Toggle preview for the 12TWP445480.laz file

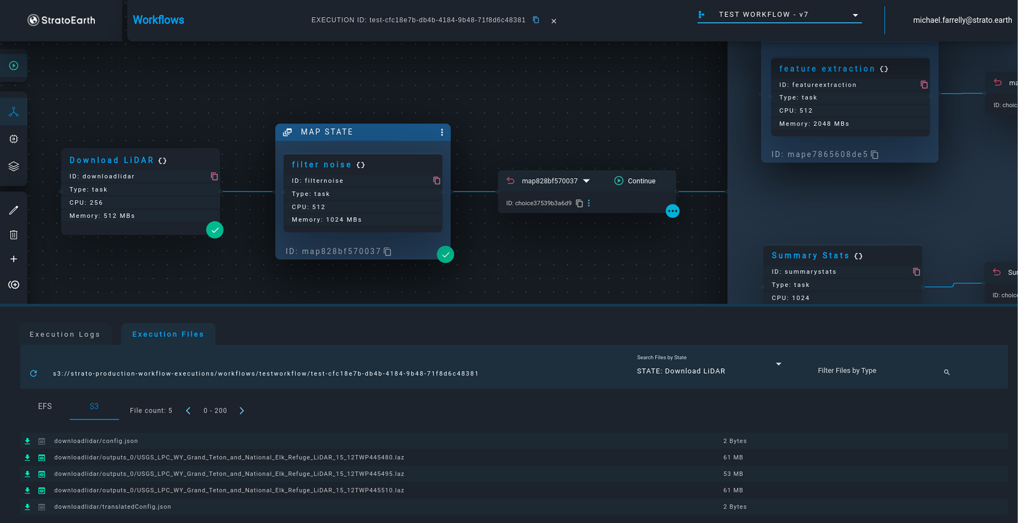pos(41,457)
